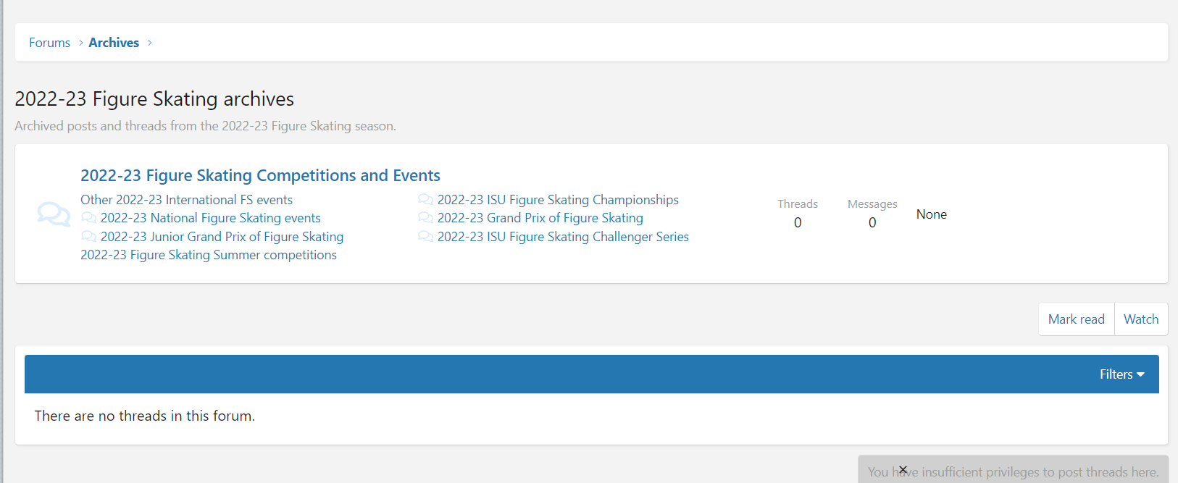The width and height of the screenshot is (1178, 483).
Task: Go to Forums breadcrumb
Action: 49,43
